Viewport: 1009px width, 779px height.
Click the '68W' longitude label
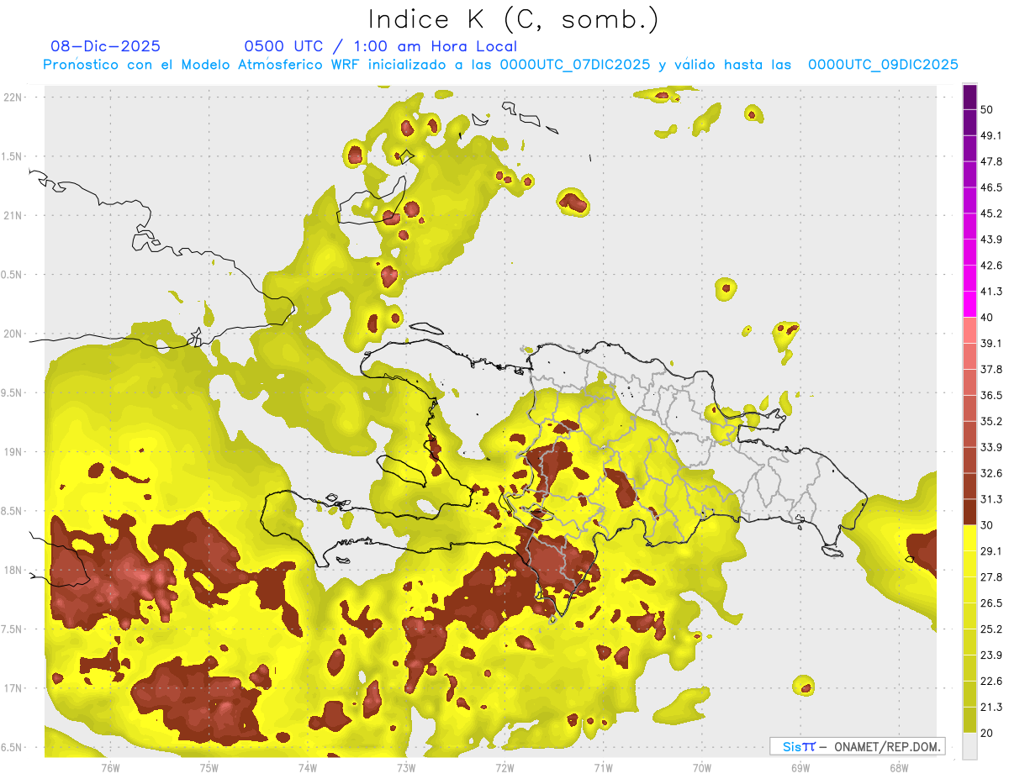pyautogui.click(x=899, y=767)
